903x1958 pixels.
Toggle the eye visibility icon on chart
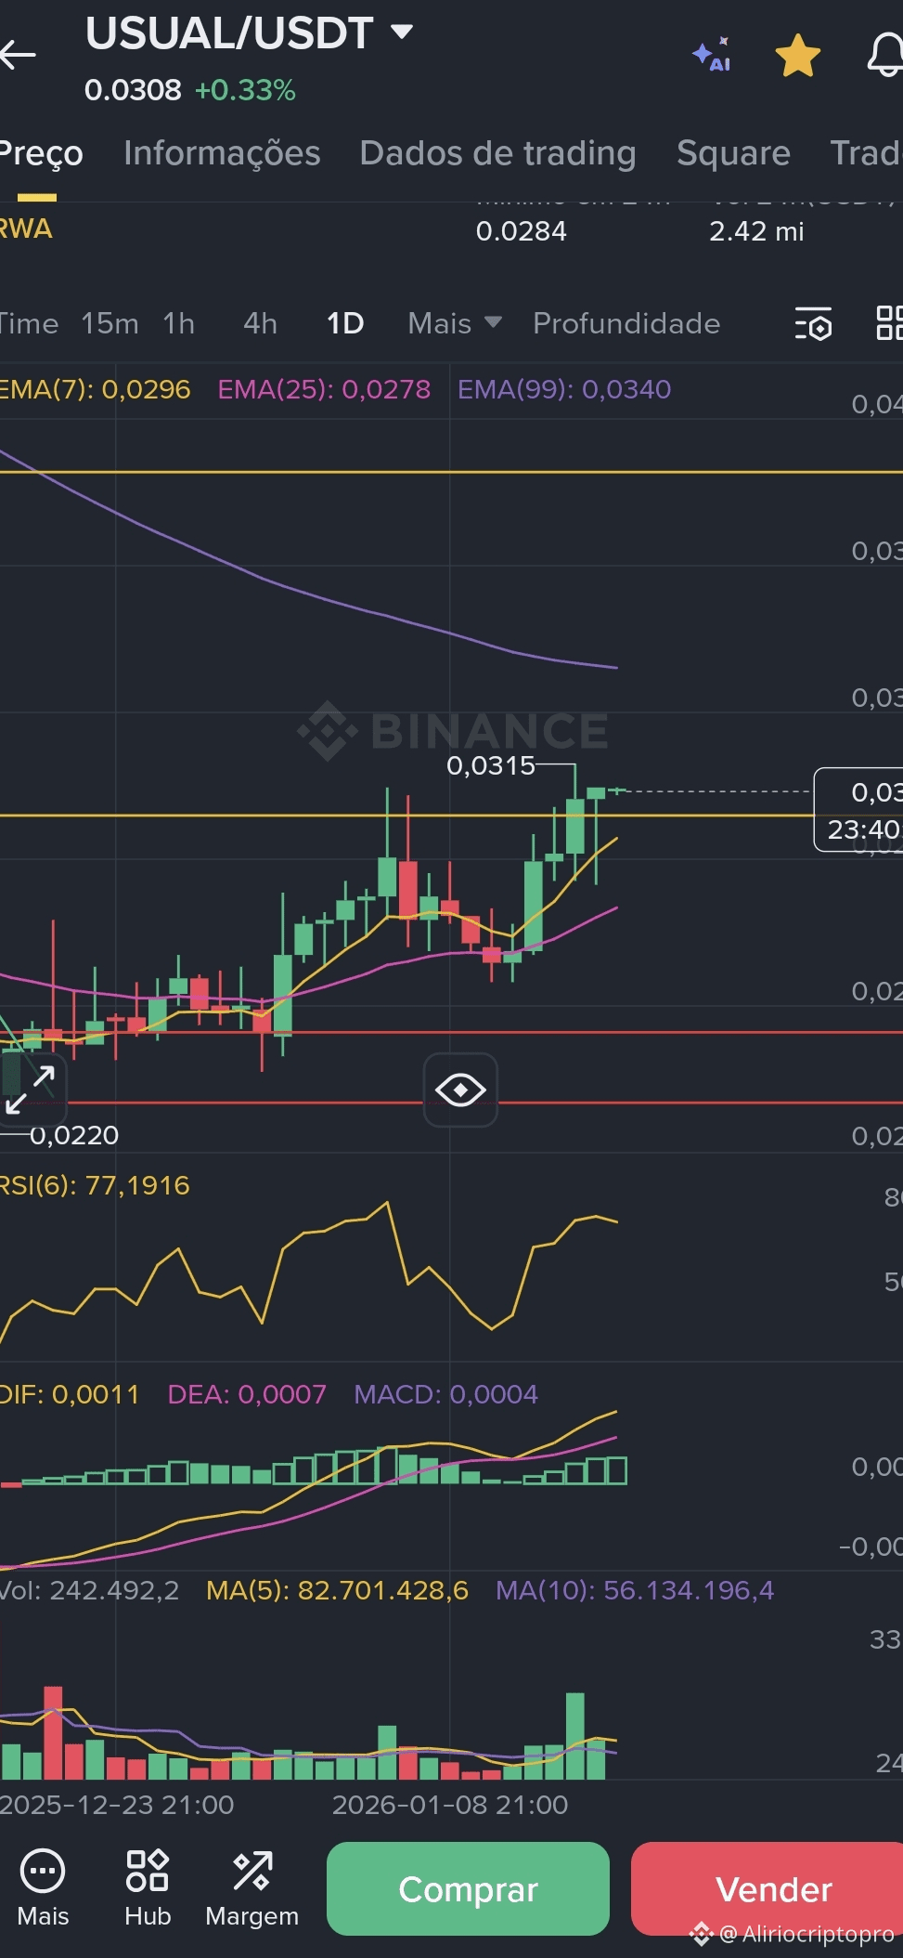[460, 1090]
